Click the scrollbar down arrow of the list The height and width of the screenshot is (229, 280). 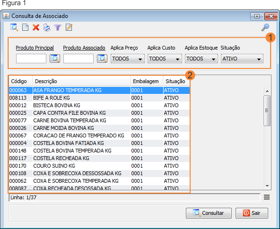click(267, 186)
